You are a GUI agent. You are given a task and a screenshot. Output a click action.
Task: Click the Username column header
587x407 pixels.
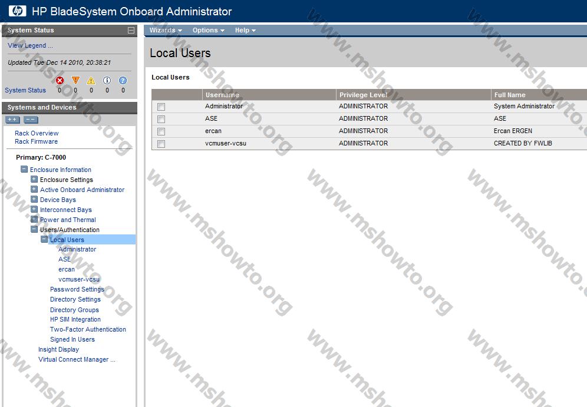click(x=269, y=95)
